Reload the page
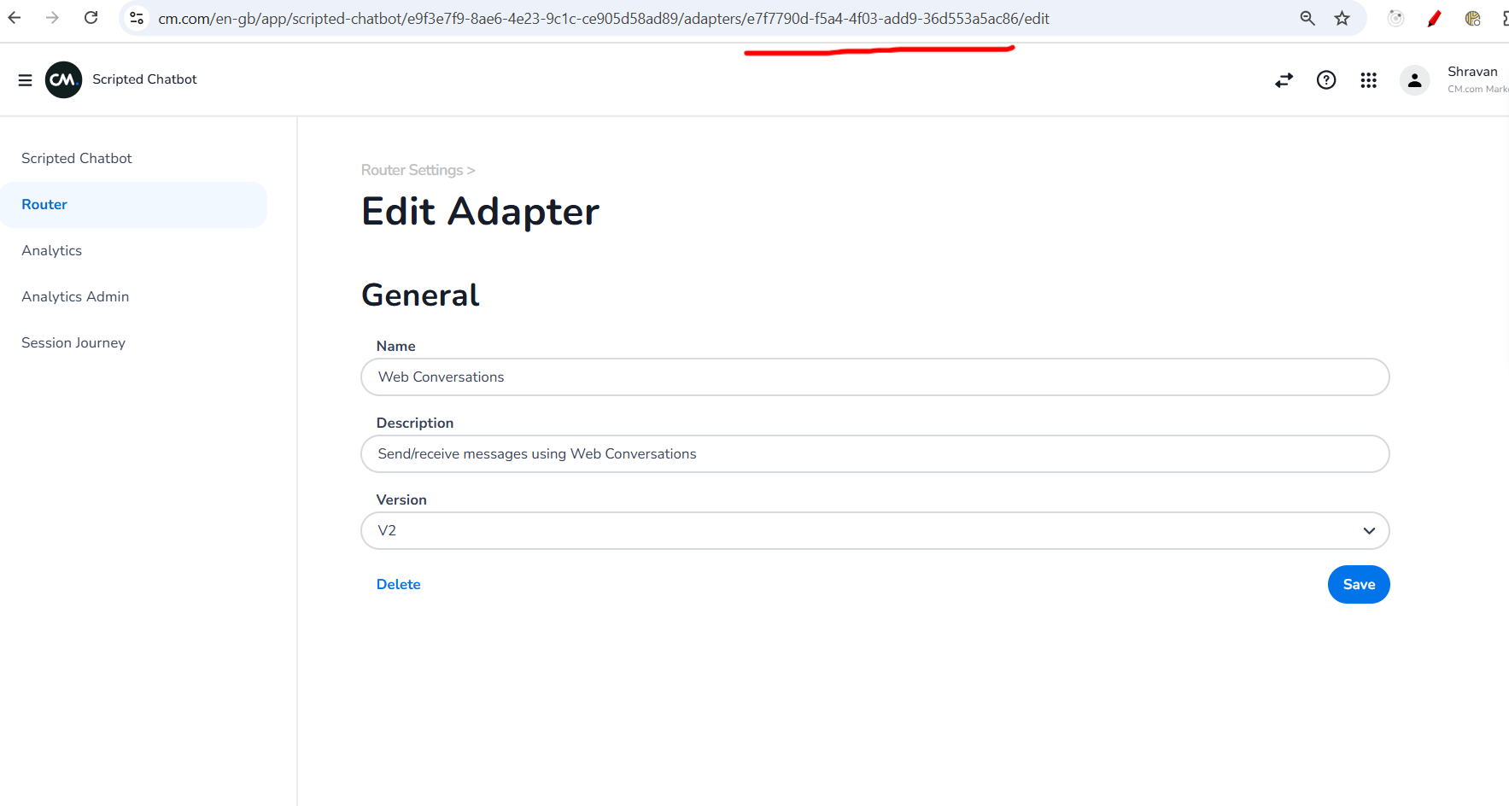The width and height of the screenshot is (1509, 806). point(91,18)
